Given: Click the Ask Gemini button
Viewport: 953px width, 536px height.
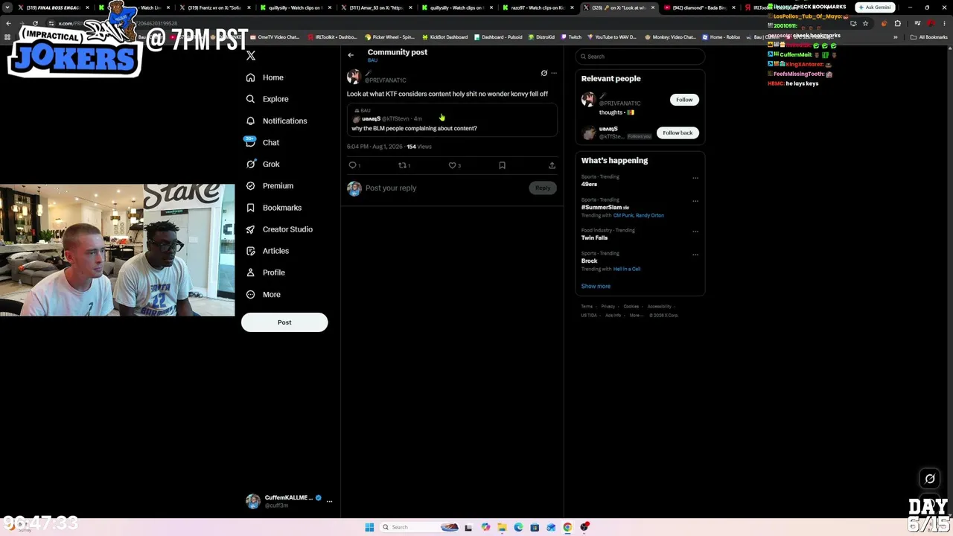Looking at the screenshot, I should coord(874,7).
